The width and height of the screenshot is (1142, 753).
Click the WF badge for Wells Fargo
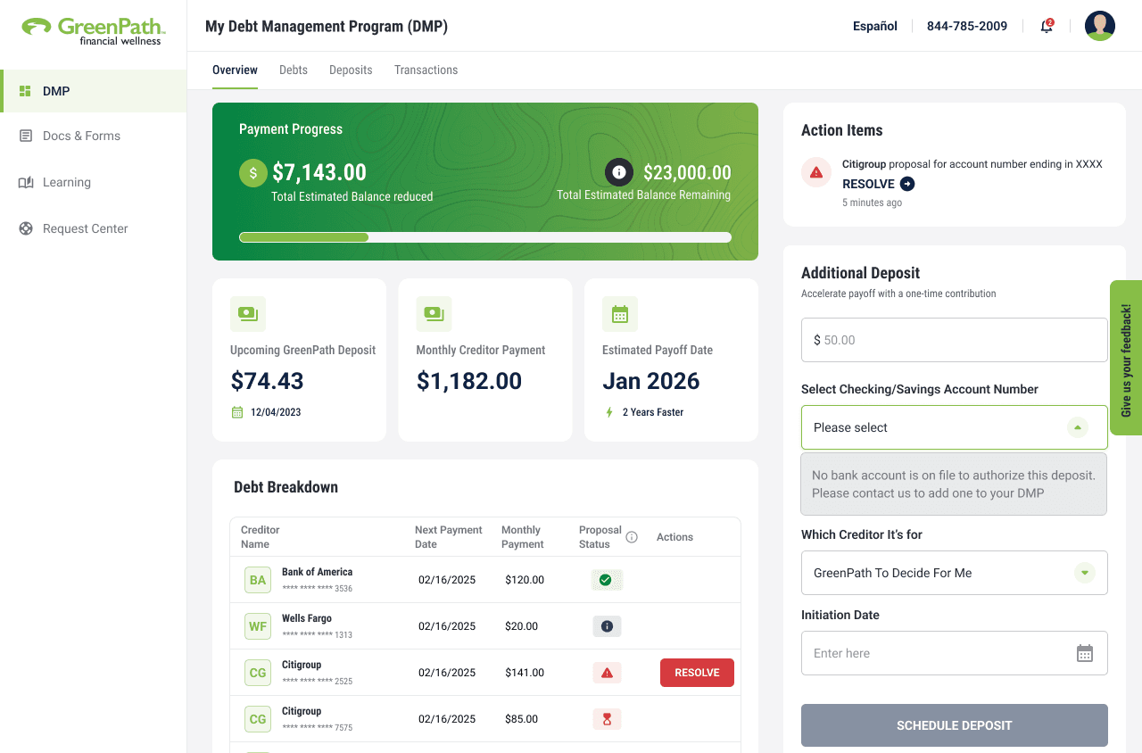point(258,626)
